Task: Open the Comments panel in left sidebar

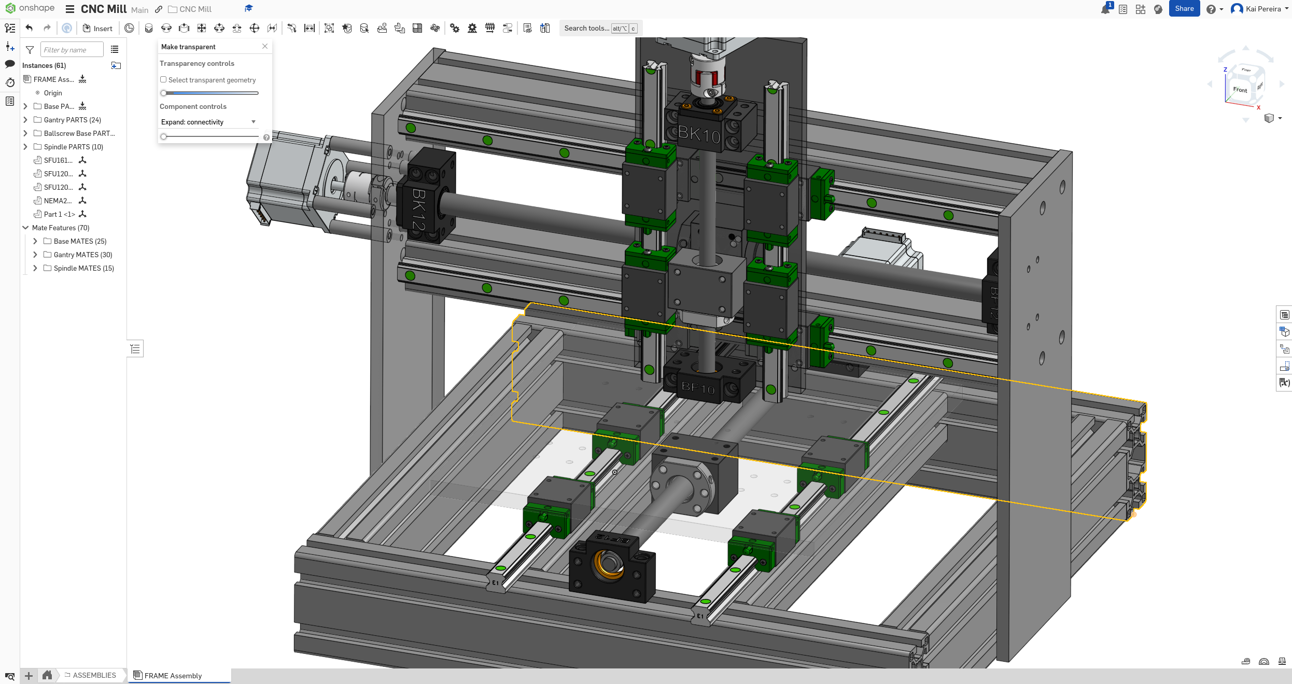Action: click(x=10, y=64)
